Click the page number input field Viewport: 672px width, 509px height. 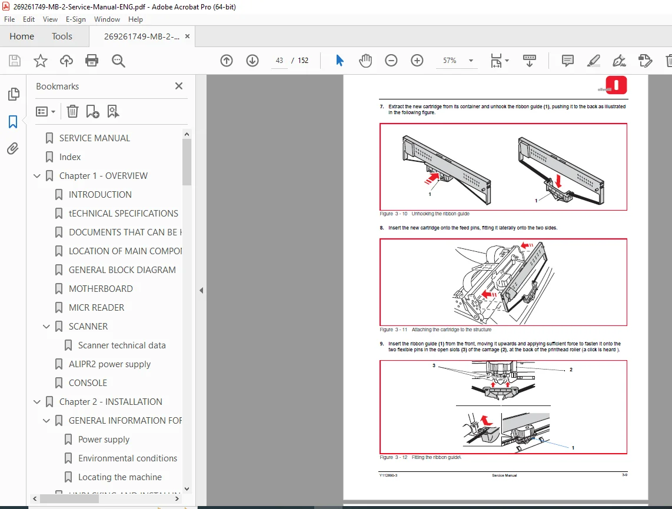tap(280, 61)
